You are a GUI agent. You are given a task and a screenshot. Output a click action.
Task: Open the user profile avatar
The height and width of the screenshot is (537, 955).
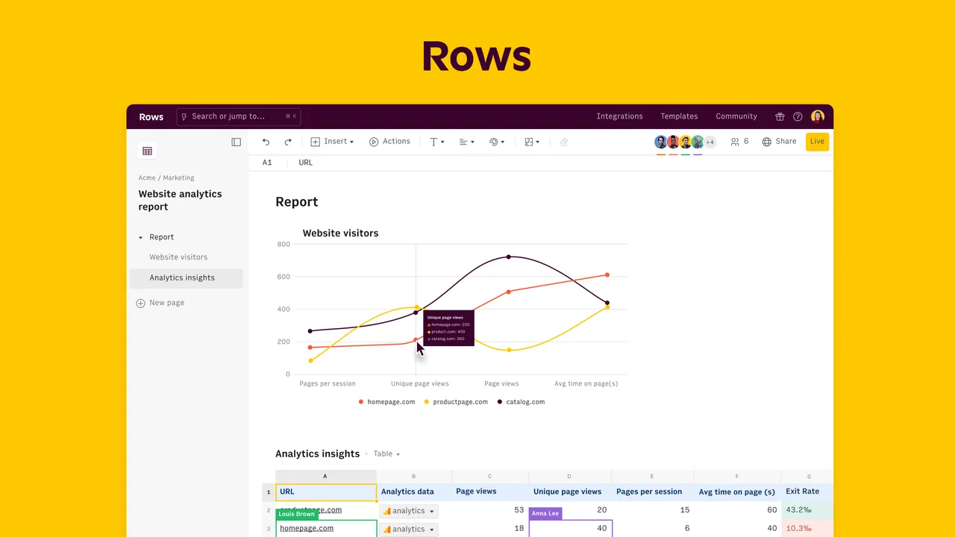tap(818, 116)
